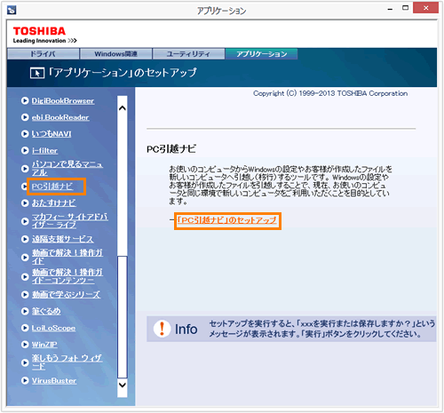The height and width of the screenshot is (413, 444).
Task: Open the 動画で学ぶシリーズ link
Action: pos(66,295)
